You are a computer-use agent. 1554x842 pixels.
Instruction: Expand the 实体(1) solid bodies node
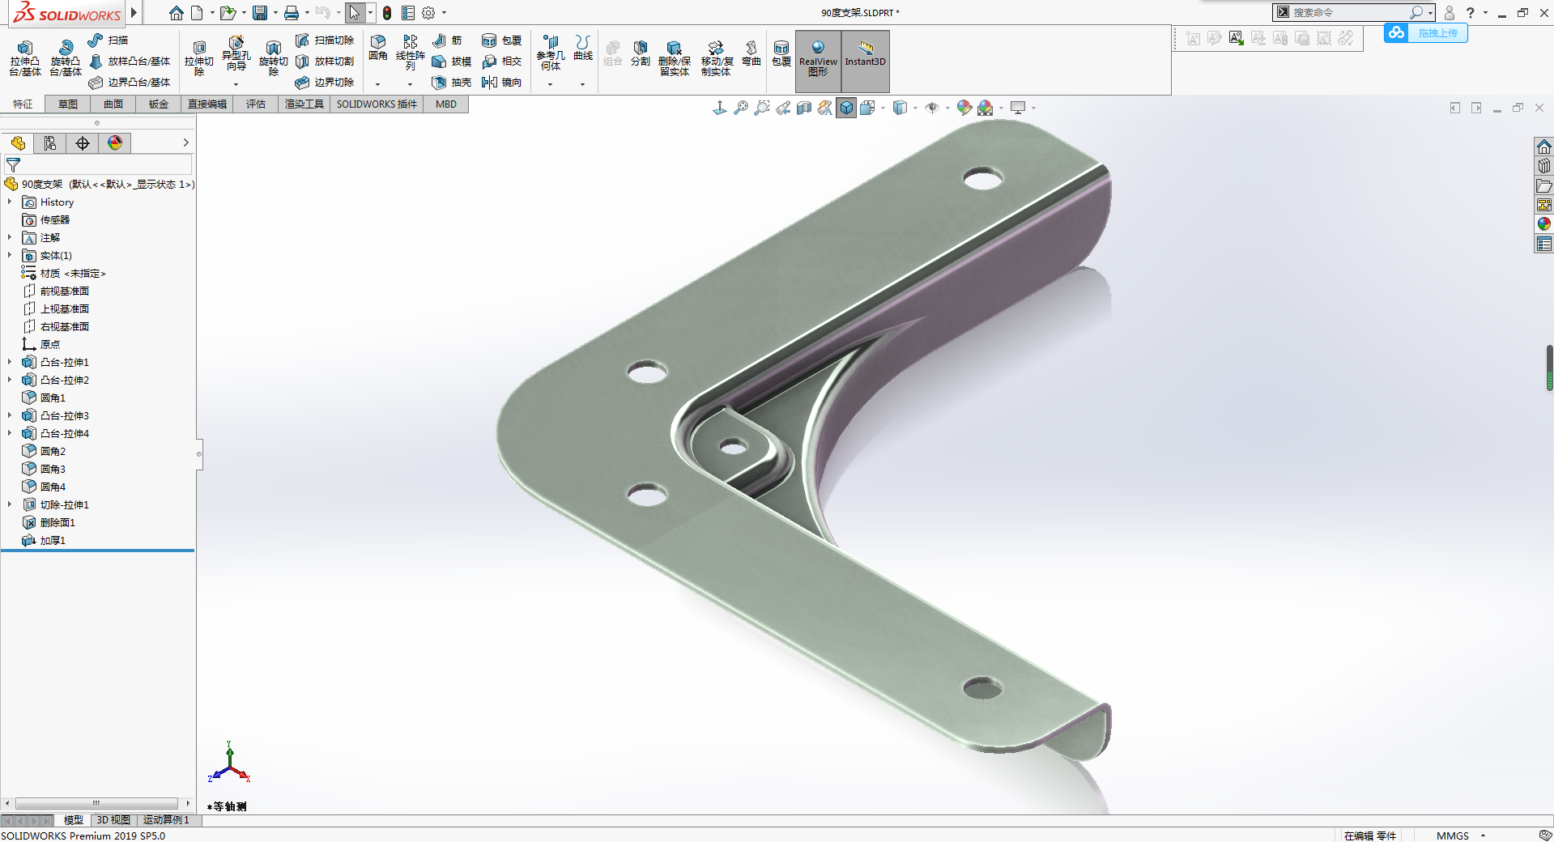pyautogui.click(x=10, y=255)
